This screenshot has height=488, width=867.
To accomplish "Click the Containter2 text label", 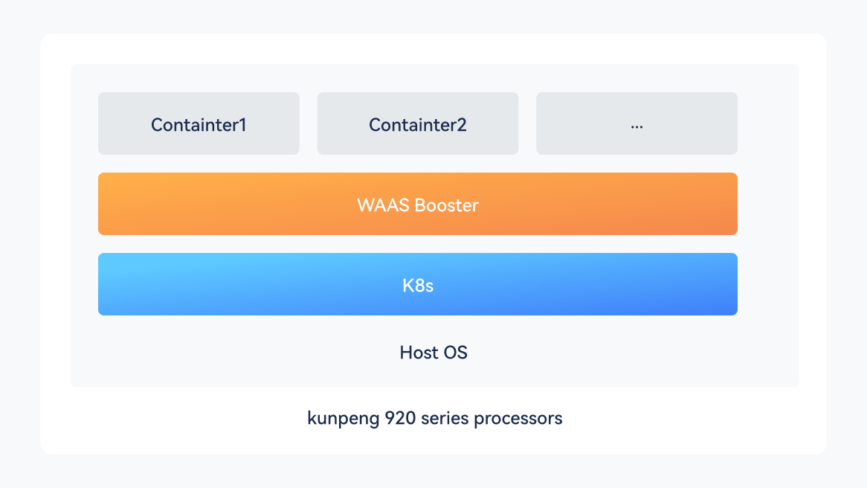I will [x=418, y=125].
